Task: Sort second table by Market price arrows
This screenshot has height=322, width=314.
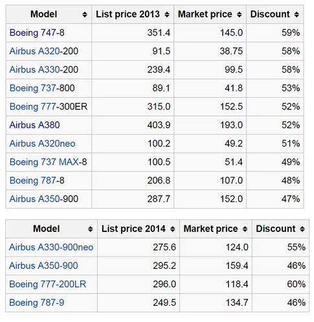Action: (x=245, y=229)
